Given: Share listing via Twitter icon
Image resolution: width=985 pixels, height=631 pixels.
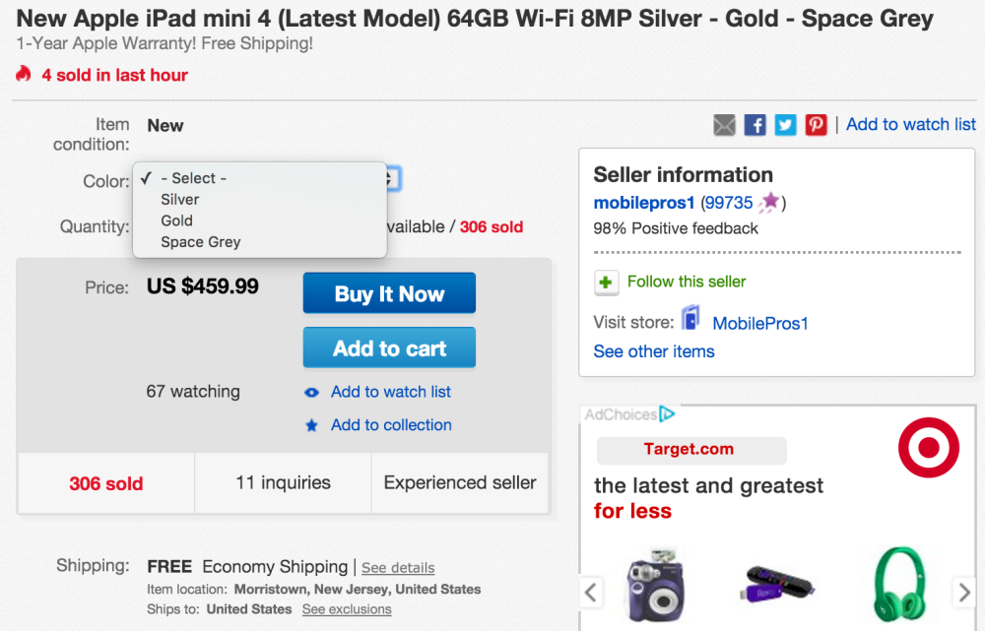Looking at the screenshot, I should coord(785,125).
